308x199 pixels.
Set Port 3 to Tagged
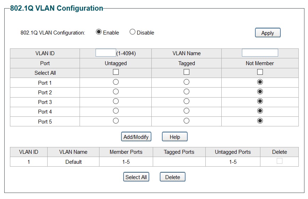pyautogui.click(x=187, y=101)
